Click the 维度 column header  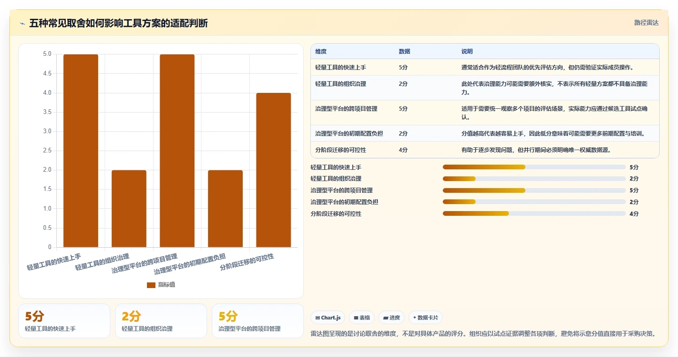coord(321,51)
